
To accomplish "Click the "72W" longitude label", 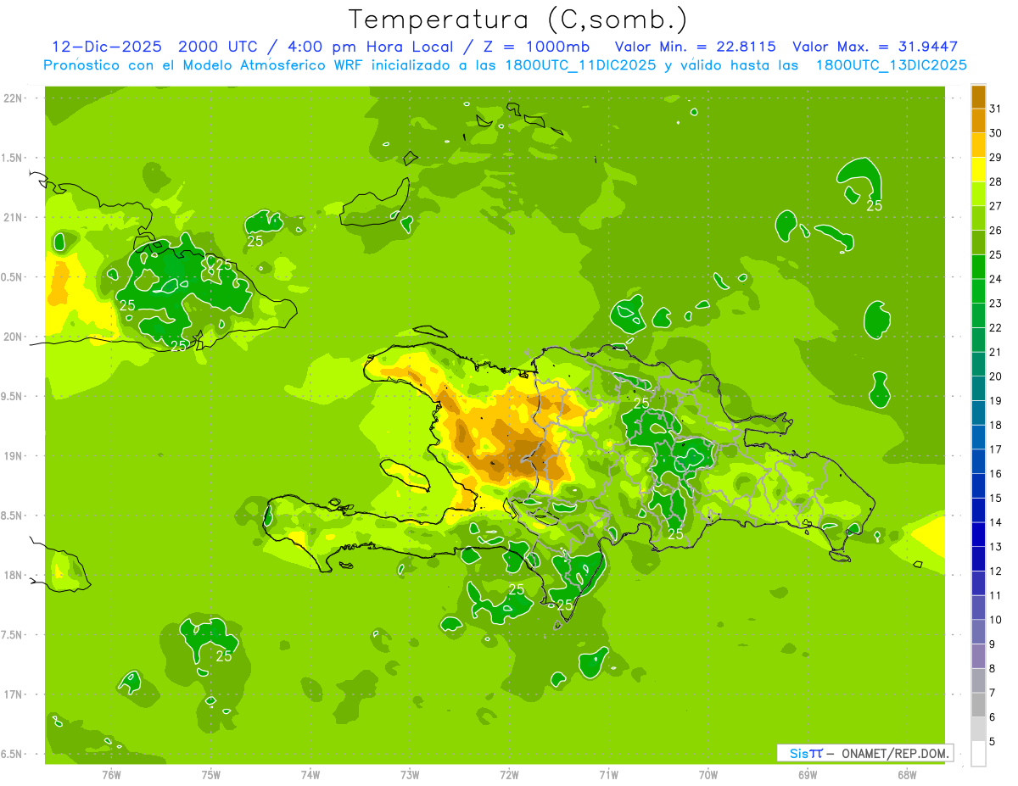I will click(x=509, y=774).
